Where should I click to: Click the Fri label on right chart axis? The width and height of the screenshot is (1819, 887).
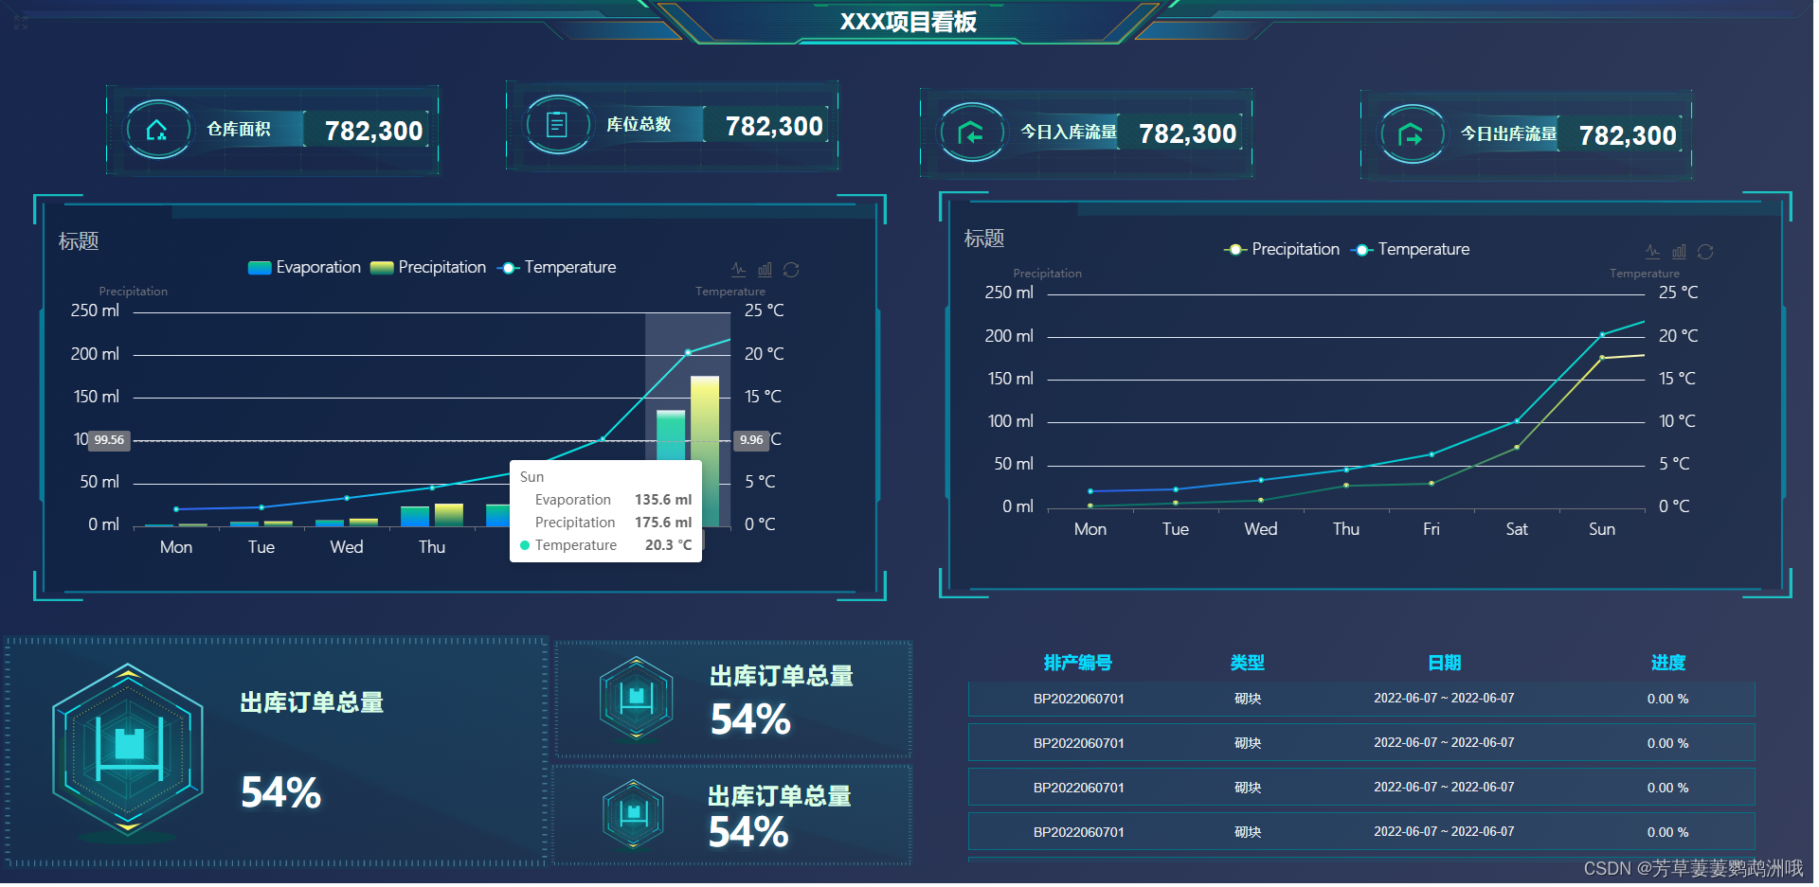coord(1432,529)
